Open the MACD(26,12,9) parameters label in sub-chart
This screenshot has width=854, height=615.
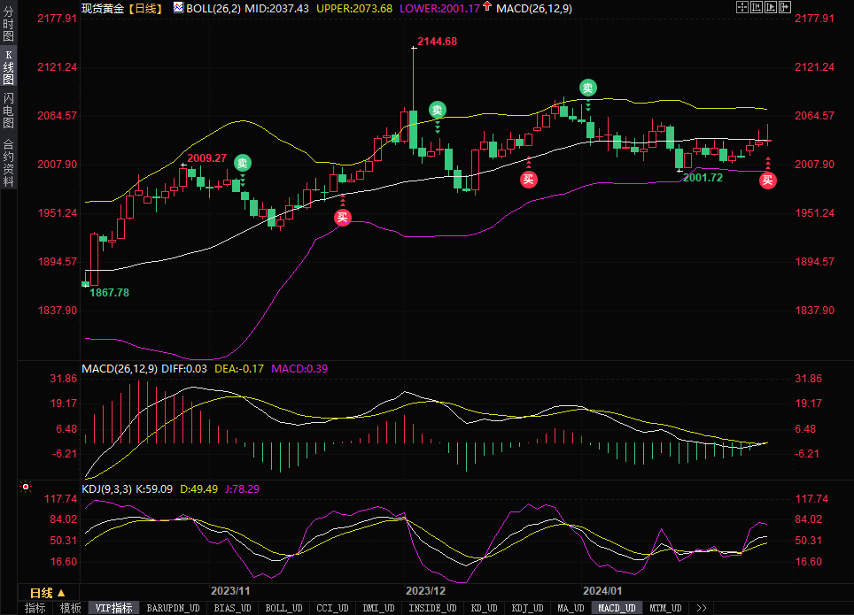tap(119, 368)
